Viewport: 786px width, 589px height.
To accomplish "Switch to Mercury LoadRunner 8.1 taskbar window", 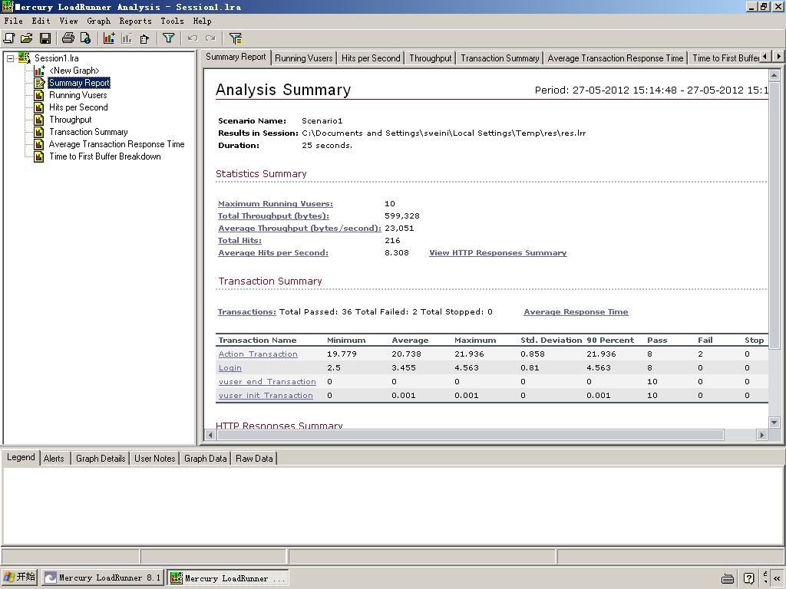I will click(x=103, y=578).
